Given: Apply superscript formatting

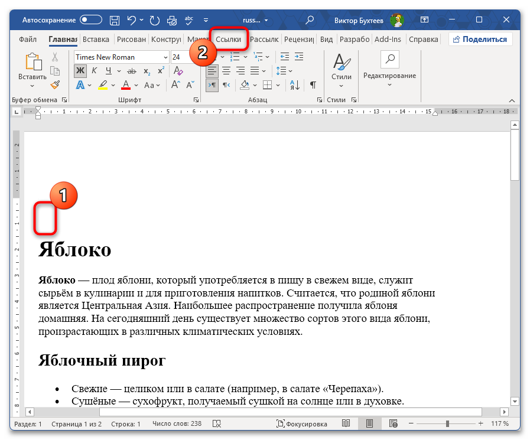Looking at the screenshot, I should [x=161, y=71].
